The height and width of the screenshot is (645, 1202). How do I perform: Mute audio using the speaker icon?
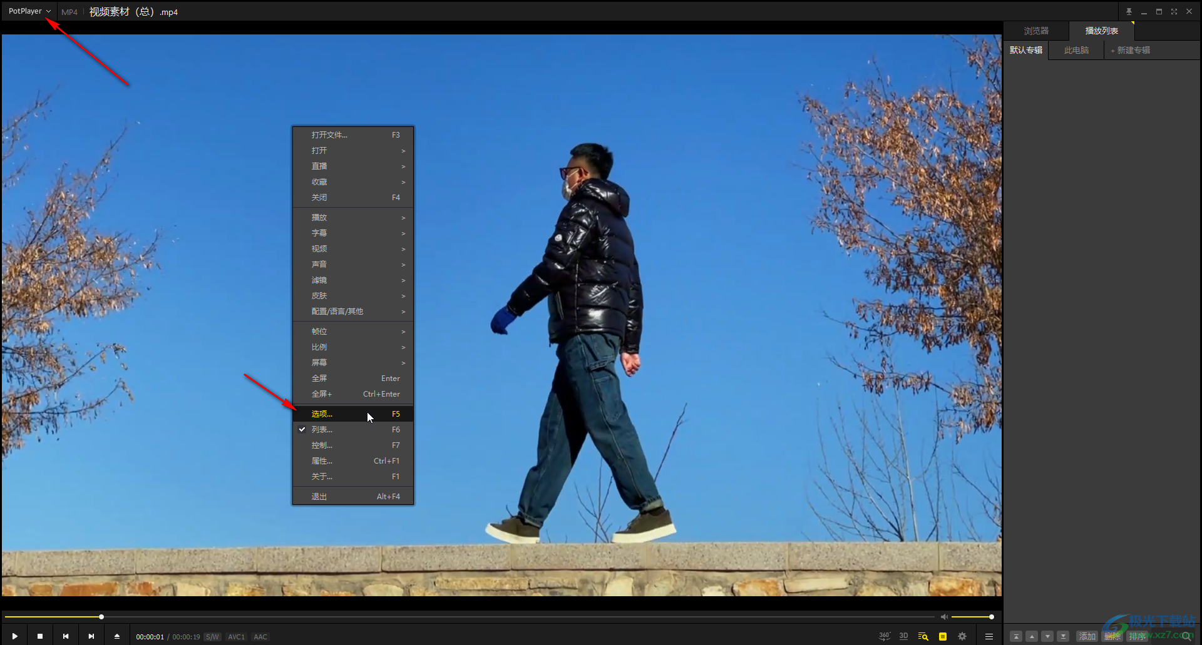(x=944, y=617)
